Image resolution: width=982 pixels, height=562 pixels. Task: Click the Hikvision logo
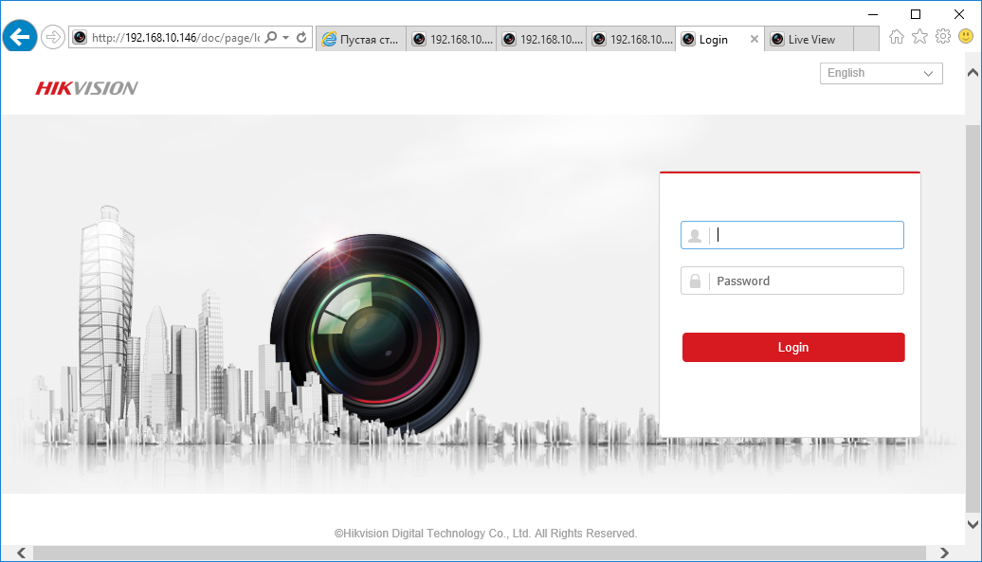pos(86,88)
